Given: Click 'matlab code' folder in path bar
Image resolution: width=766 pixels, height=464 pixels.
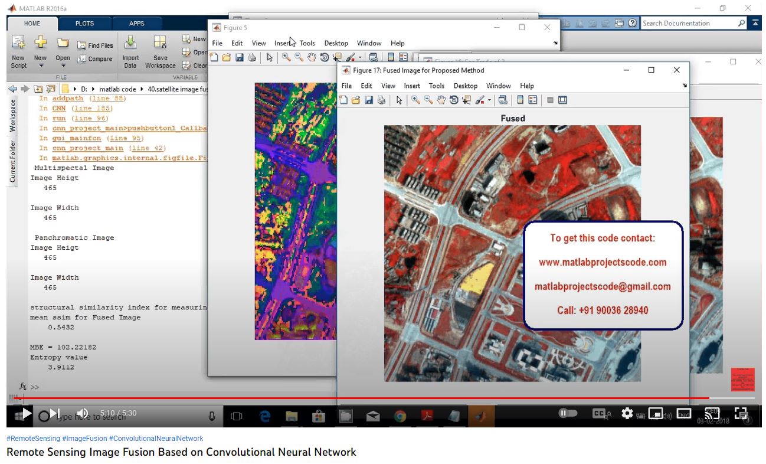Looking at the screenshot, I should click(117, 89).
